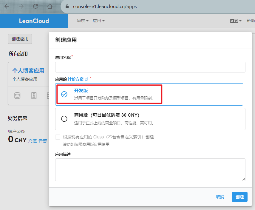The height and width of the screenshot is (210, 255).
Task: Click the browser forward arrow
Action: click(x=21, y=6)
